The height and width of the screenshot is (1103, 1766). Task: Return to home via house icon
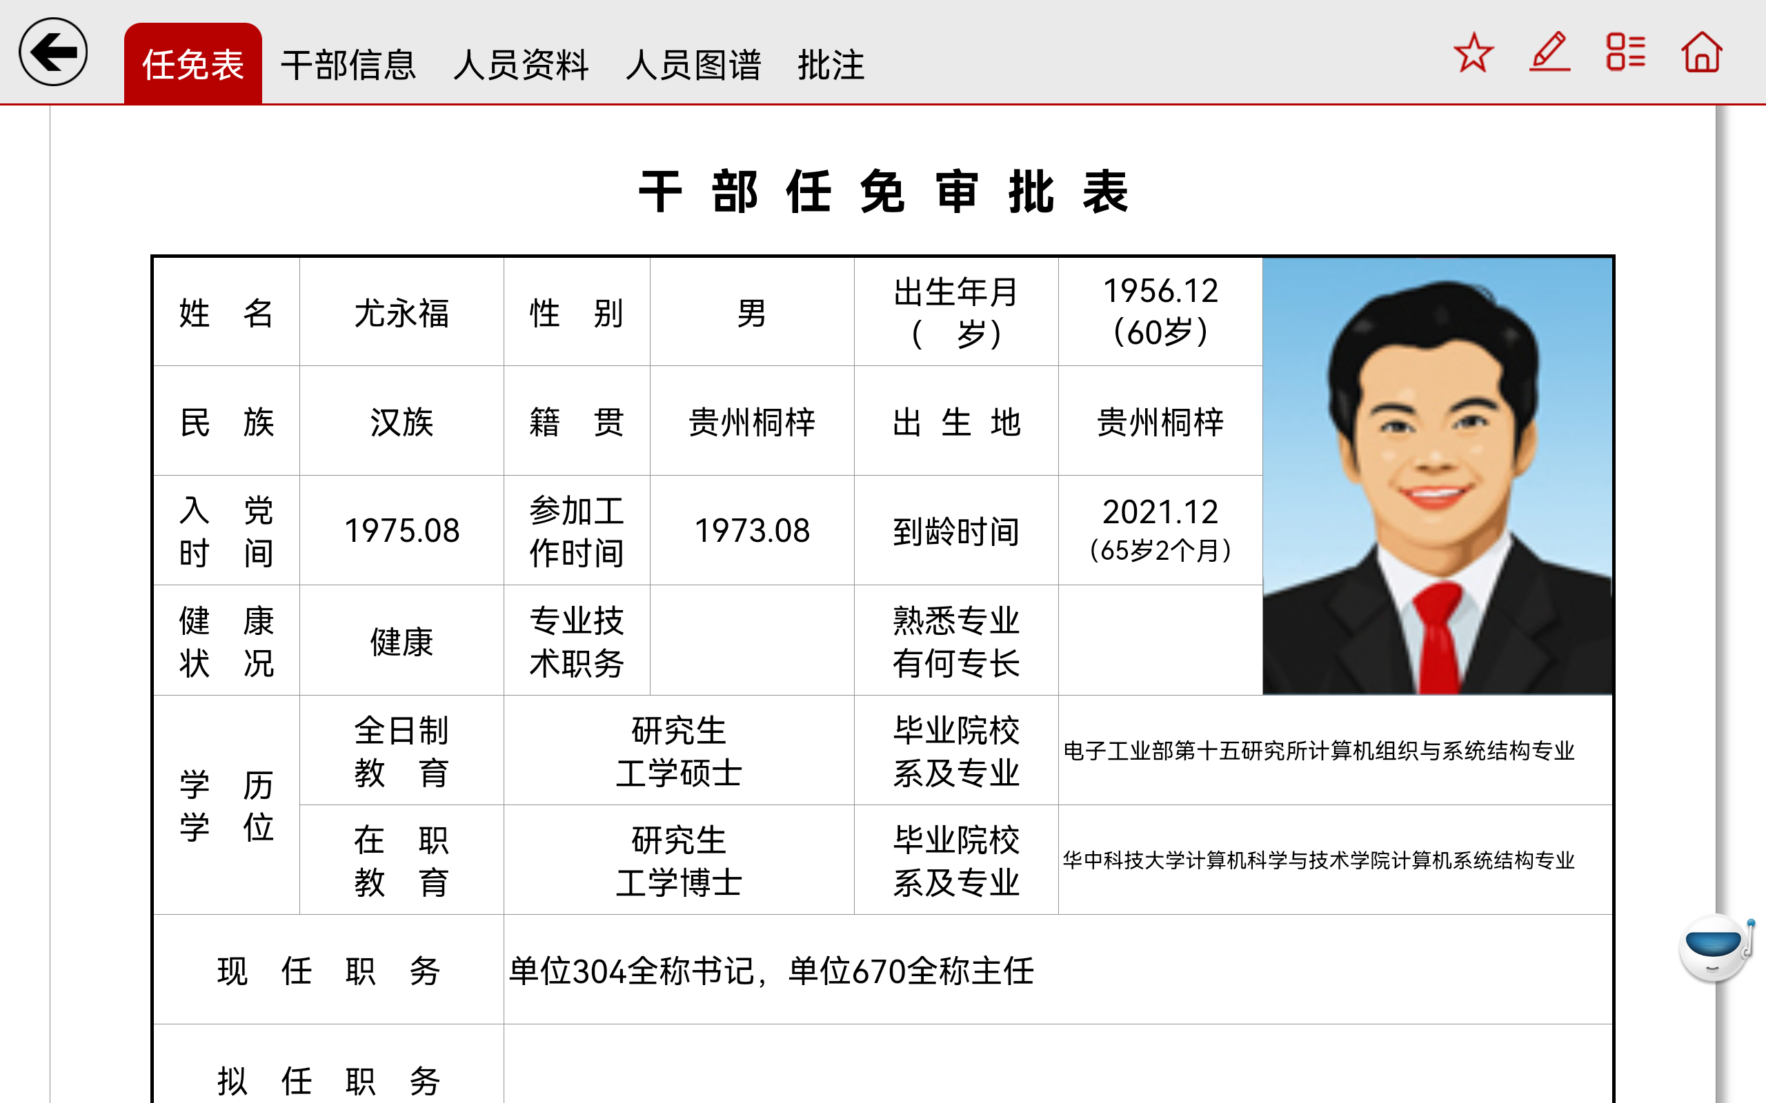pyautogui.click(x=1702, y=52)
